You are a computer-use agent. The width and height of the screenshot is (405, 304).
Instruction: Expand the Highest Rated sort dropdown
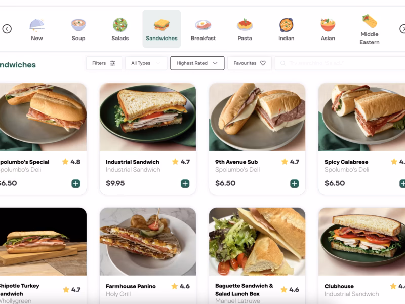click(x=197, y=63)
